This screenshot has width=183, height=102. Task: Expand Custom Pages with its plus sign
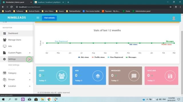tap(30, 53)
